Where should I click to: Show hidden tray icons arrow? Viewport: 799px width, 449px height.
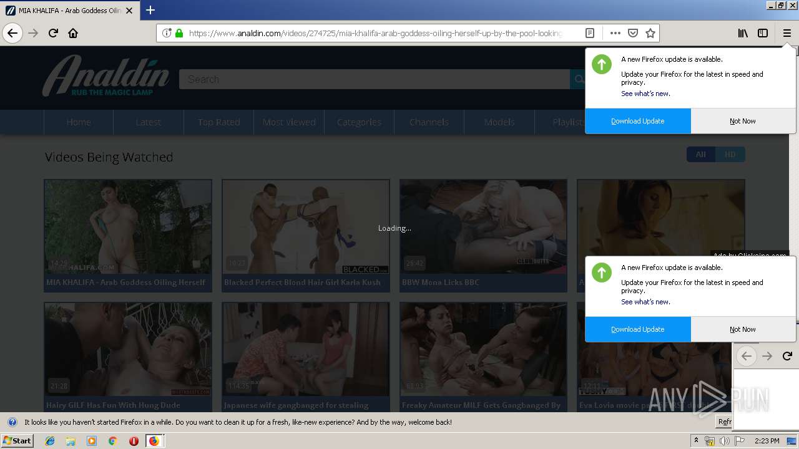[697, 441]
